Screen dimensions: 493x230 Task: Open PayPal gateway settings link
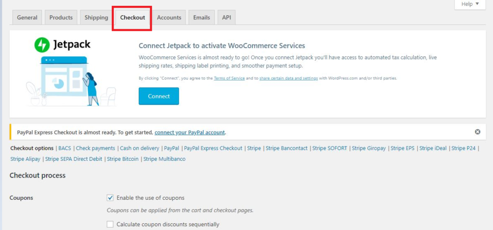point(172,148)
